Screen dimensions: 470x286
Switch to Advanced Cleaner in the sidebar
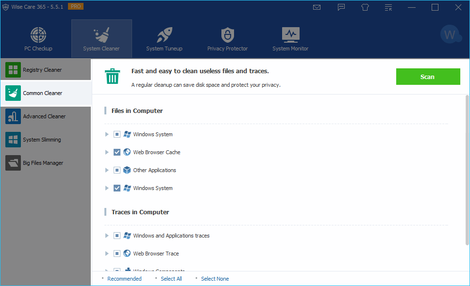(46, 116)
